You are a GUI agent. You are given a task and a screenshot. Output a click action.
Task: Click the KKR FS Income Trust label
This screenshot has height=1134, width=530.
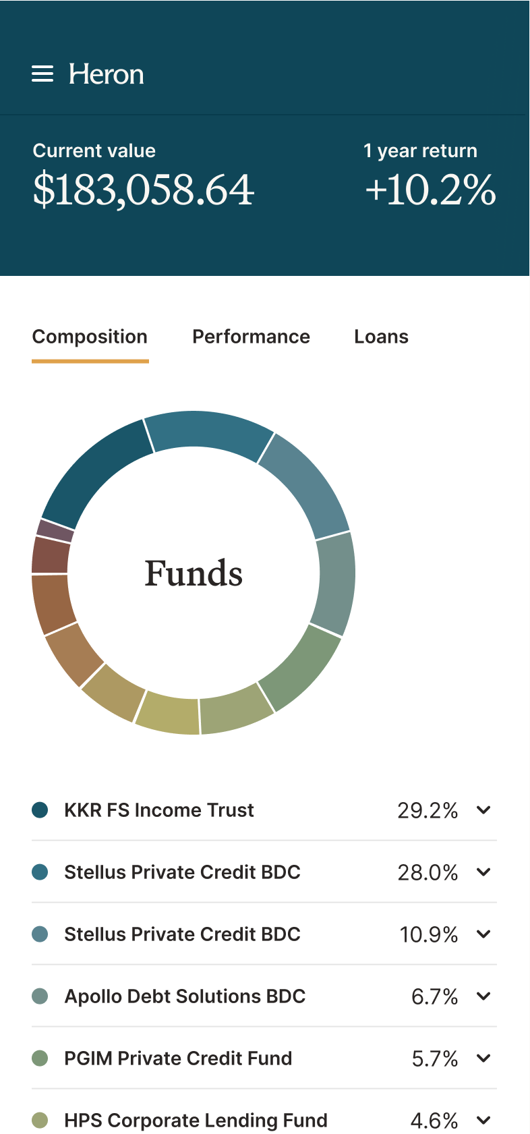[x=159, y=810]
